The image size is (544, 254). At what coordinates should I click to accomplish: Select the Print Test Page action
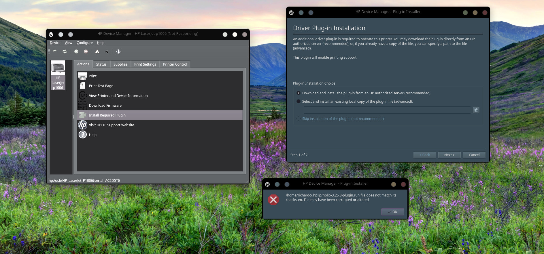coord(101,86)
